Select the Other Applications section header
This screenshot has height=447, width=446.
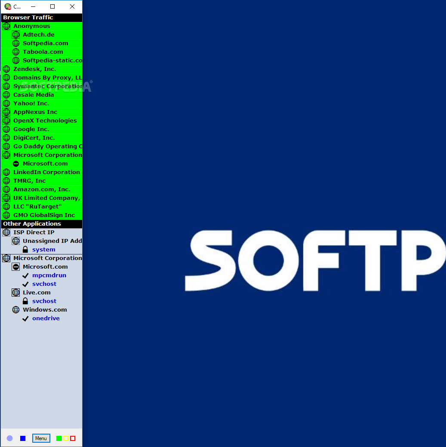click(42, 224)
